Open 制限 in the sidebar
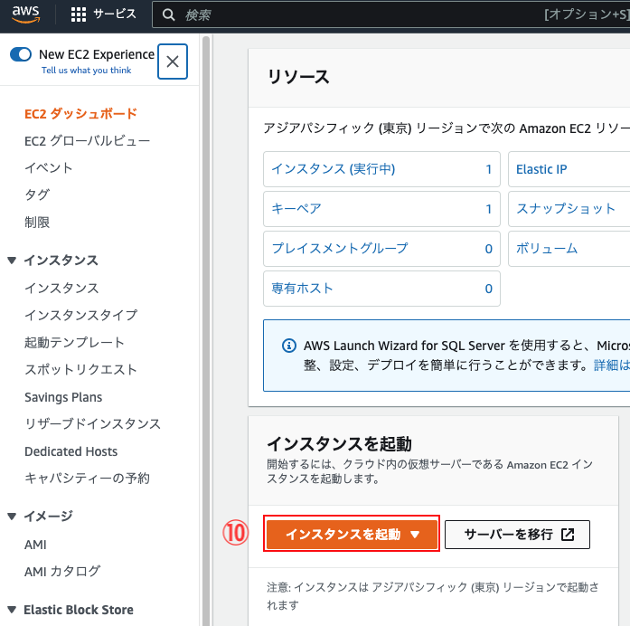The width and height of the screenshot is (630, 626). pyautogui.click(x=37, y=222)
